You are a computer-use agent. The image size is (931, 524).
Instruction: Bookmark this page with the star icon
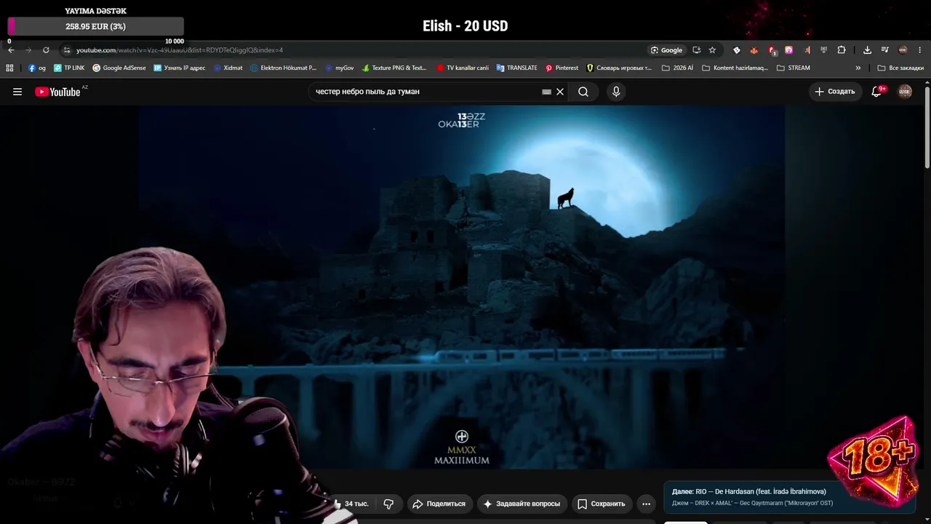pos(712,50)
